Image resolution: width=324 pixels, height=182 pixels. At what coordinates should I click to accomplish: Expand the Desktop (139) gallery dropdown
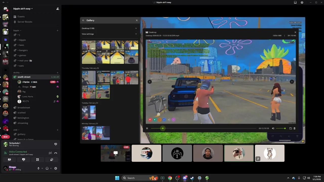136,28
